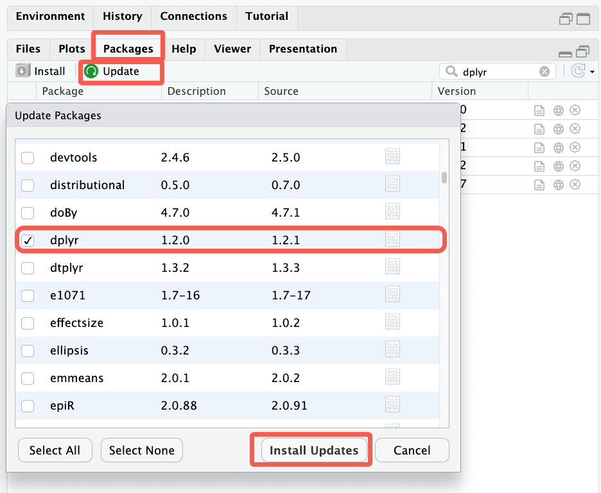Open the Plots tab

(72, 49)
